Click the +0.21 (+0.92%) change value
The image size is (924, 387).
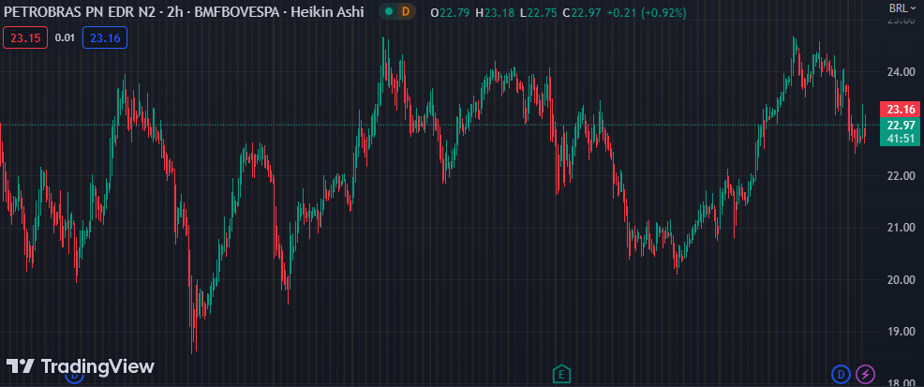pyautogui.click(x=647, y=12)
